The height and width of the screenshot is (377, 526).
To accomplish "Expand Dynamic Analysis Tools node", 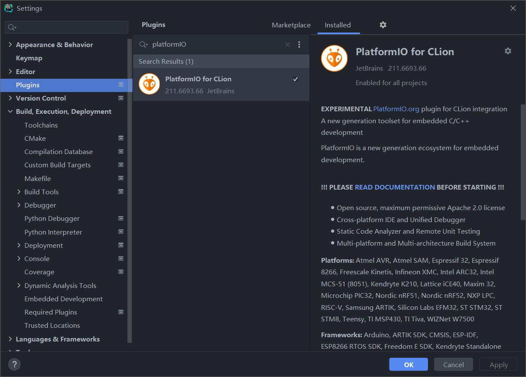I will 19,285.
